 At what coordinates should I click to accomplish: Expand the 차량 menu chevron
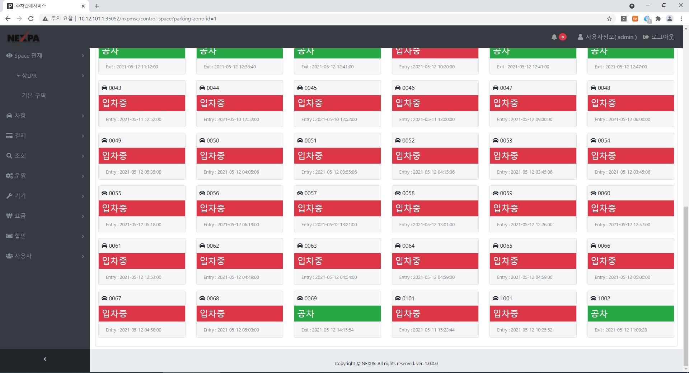point(83,116)
